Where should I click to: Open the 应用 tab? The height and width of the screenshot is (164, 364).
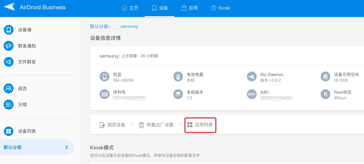pos(189,8)
